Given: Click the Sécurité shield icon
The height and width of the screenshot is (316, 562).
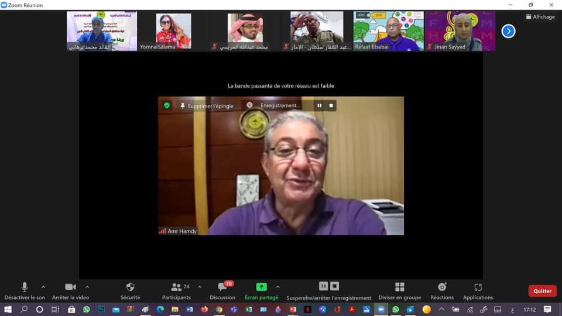Looking at the screenshot, I should coord(130,287).
